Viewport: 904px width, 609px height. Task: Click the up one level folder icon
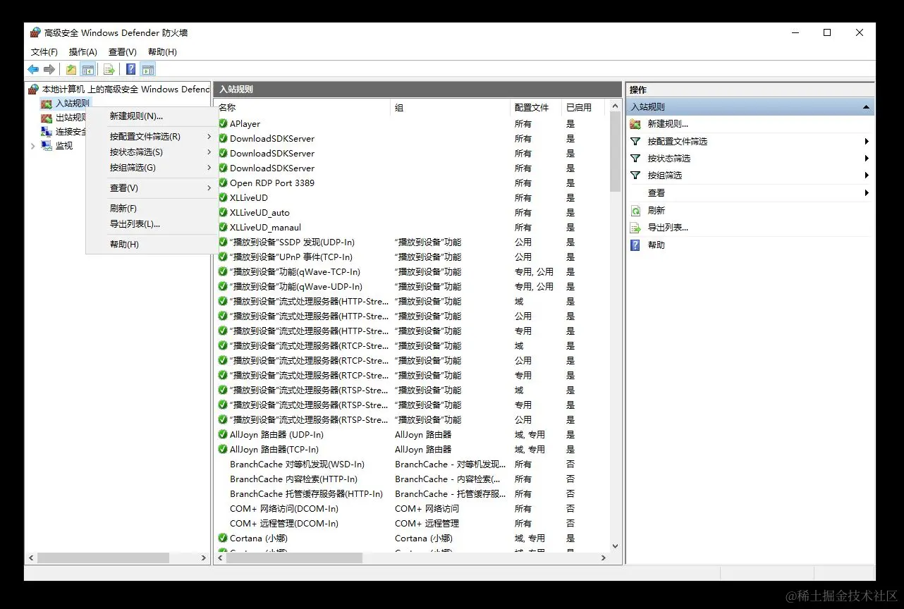coord(71,69)
